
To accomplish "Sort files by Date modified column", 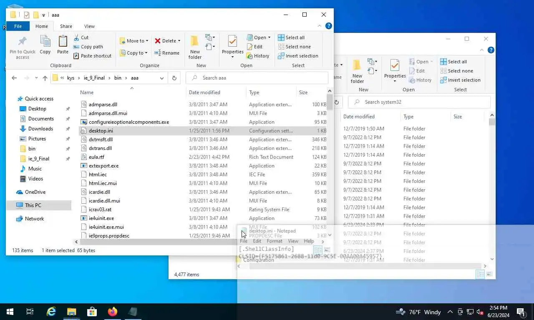I will click(216, 92).
